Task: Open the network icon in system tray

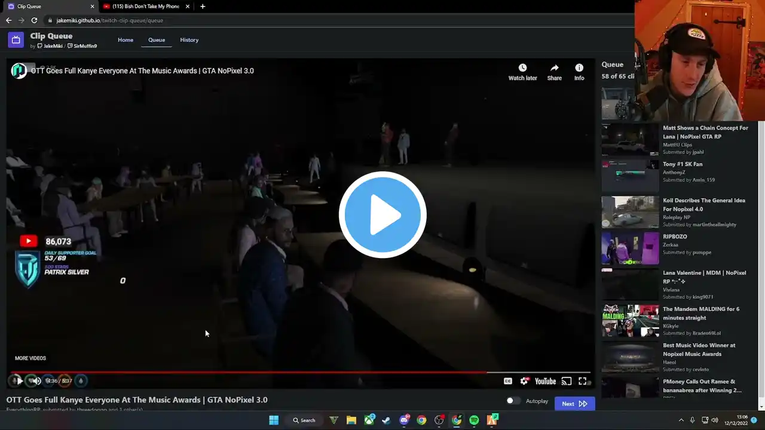Action: [705, 420]
